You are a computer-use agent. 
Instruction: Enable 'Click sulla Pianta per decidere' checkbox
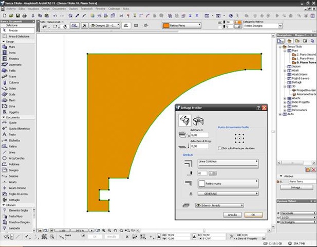(x=218, y=148)
